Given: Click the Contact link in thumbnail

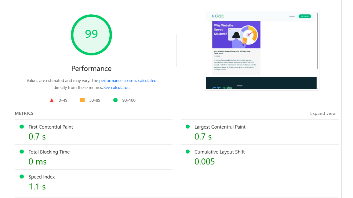Looking at the screenshot, I should 292,16.
